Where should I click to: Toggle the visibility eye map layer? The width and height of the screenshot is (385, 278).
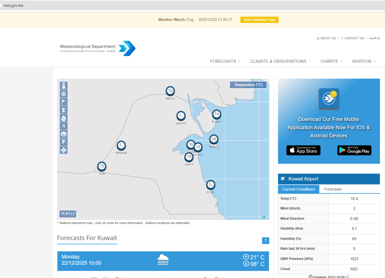(x=64, y=134)
